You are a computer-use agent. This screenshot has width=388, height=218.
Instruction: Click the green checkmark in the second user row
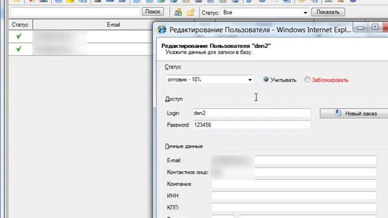pos(19,49)
